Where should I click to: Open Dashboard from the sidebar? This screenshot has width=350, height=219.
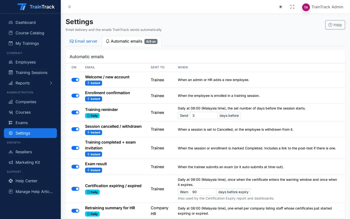point(30,22)
